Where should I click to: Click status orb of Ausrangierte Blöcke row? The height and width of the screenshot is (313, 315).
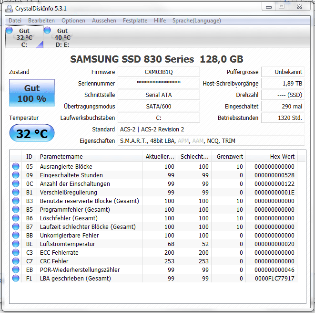16,167
